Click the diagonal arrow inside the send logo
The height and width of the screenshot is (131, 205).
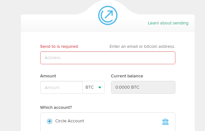pos(109,14)
